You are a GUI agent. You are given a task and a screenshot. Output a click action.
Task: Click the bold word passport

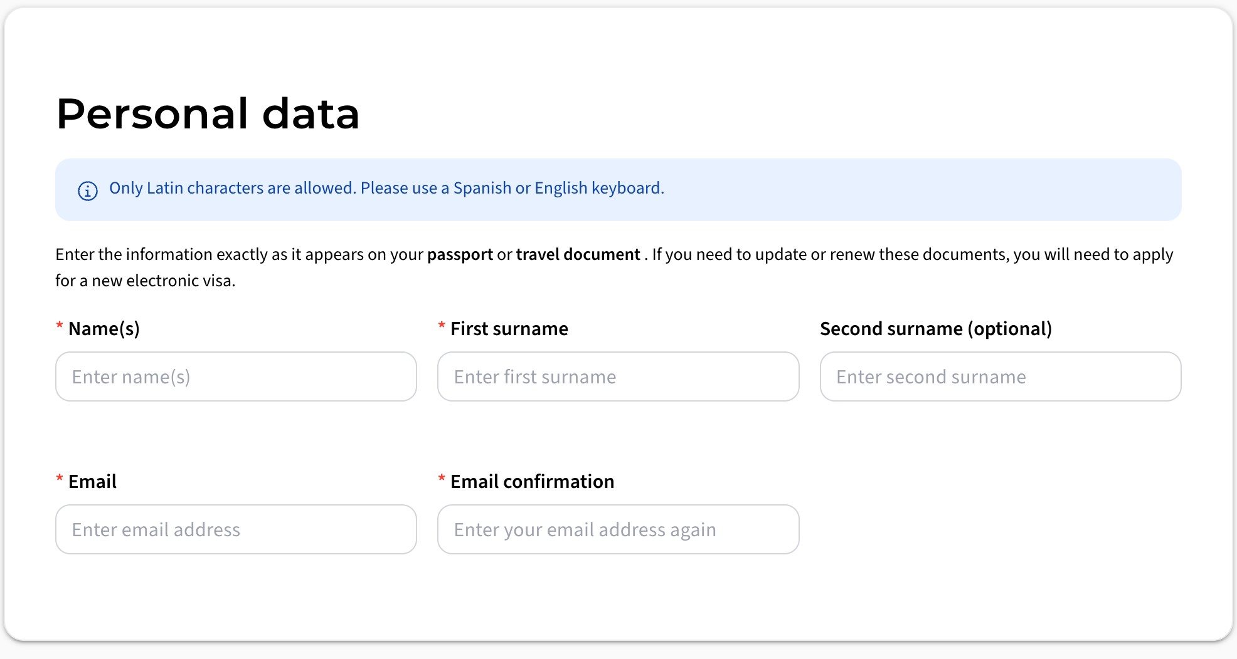[x=460, y=254]
